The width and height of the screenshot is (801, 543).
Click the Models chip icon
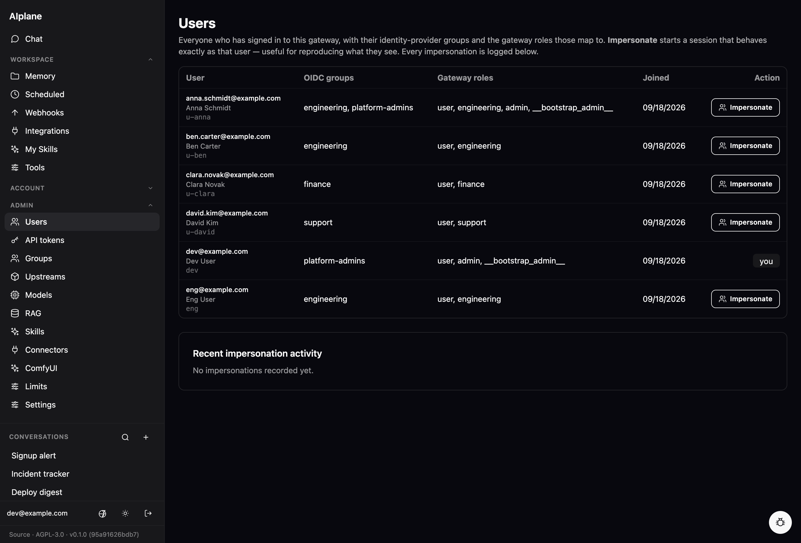point(15,295)
